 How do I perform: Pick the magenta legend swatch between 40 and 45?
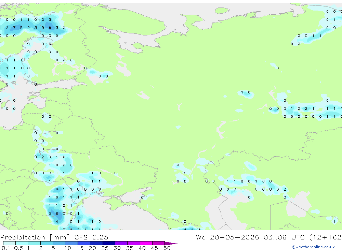(146, 243)
